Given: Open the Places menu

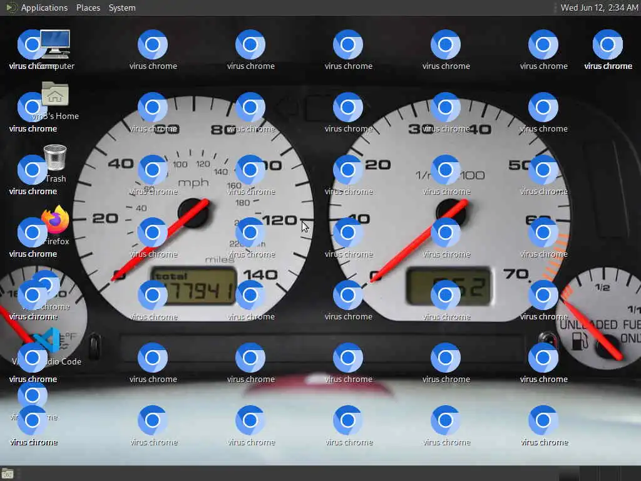Looking at the screenshot, I should [x=88, y=8].
